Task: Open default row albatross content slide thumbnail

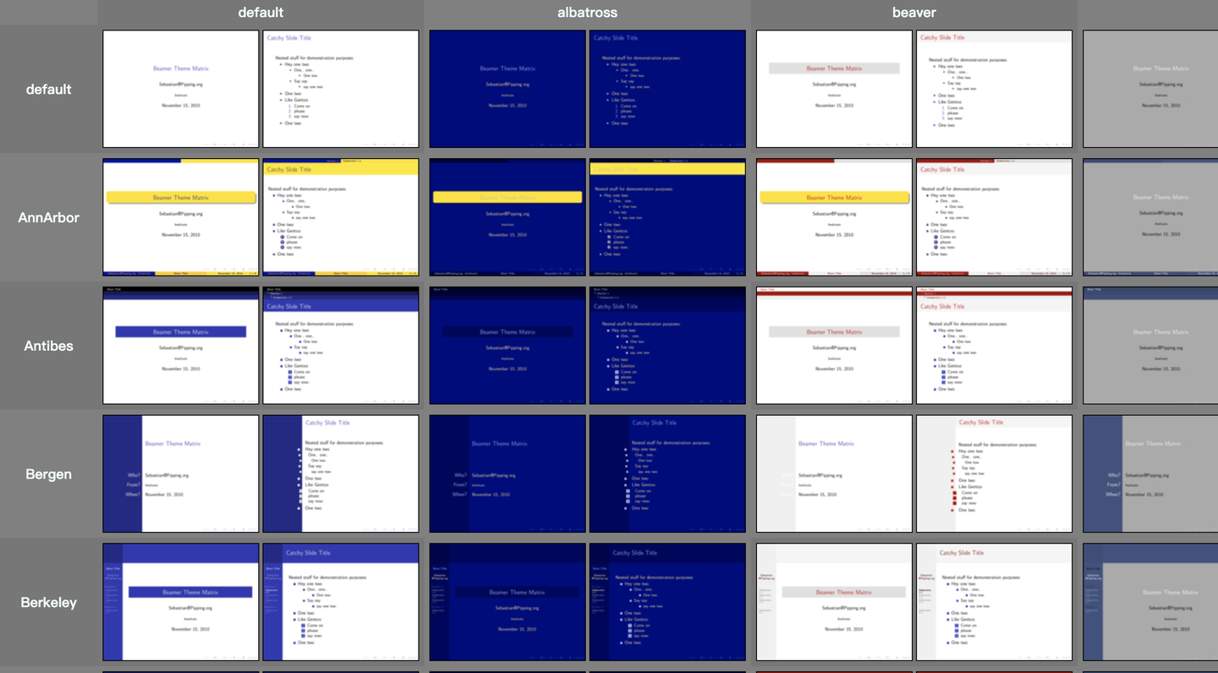Action: point(667,90)
